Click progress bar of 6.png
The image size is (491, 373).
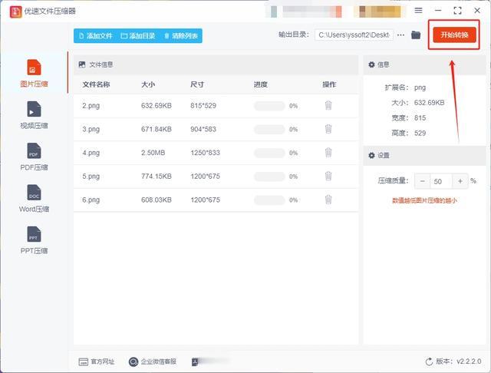[269, 200]
